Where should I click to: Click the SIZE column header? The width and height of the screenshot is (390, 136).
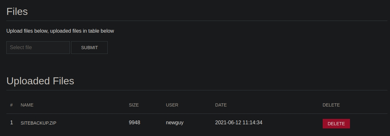pyautogui.click(x=134, y=105)
